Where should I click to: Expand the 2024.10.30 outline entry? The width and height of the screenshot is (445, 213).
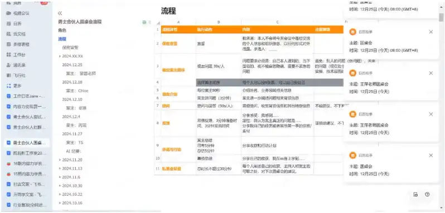click(60, 186)
